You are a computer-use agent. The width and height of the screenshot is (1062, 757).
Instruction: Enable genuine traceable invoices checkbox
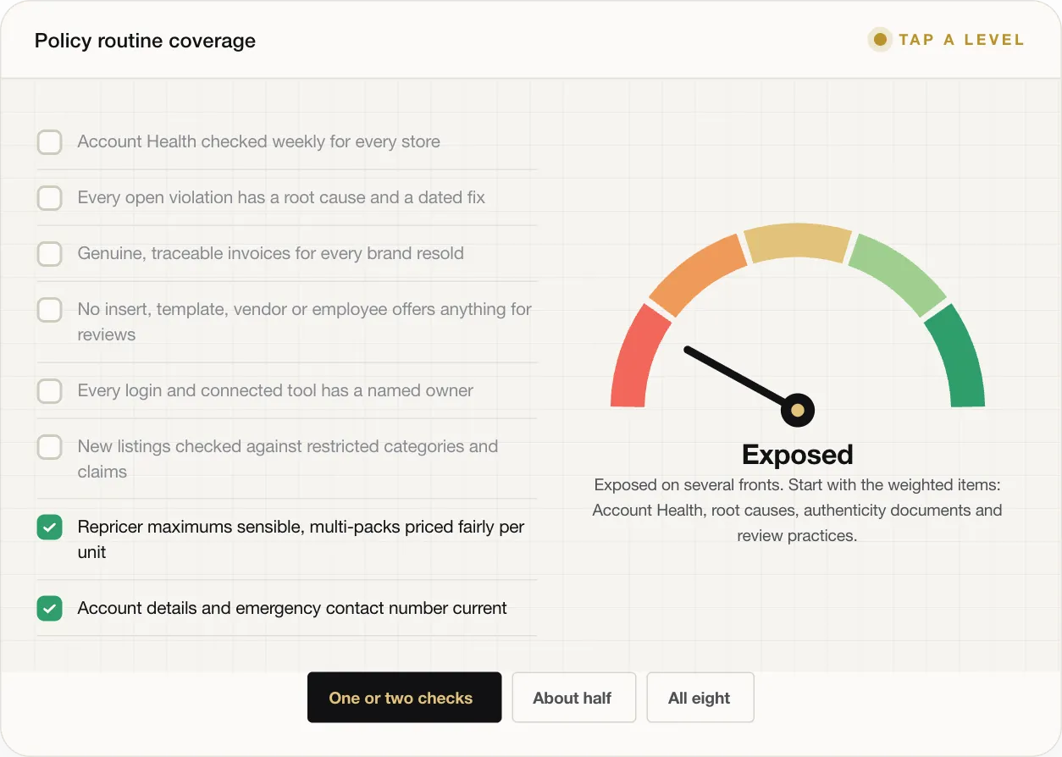point(49,254)
